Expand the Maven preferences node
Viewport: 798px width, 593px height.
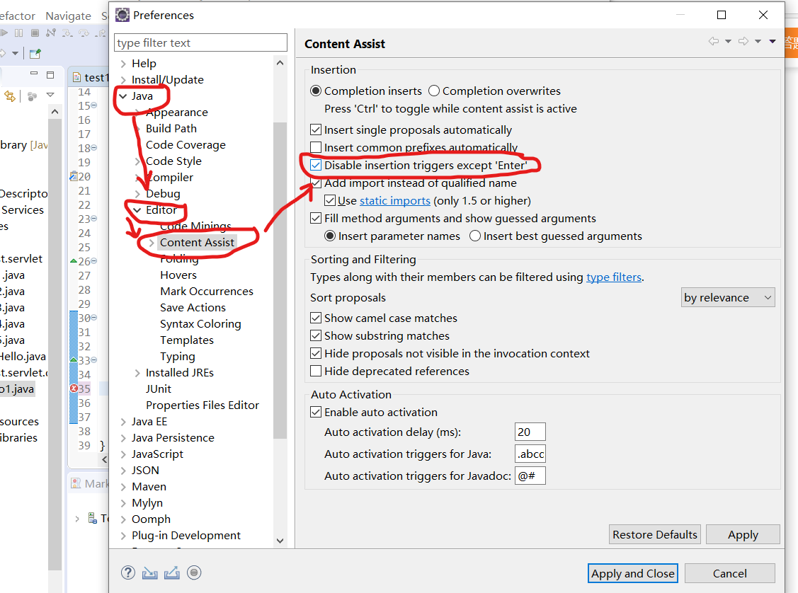pyautogui.click(x=124, y=487)
